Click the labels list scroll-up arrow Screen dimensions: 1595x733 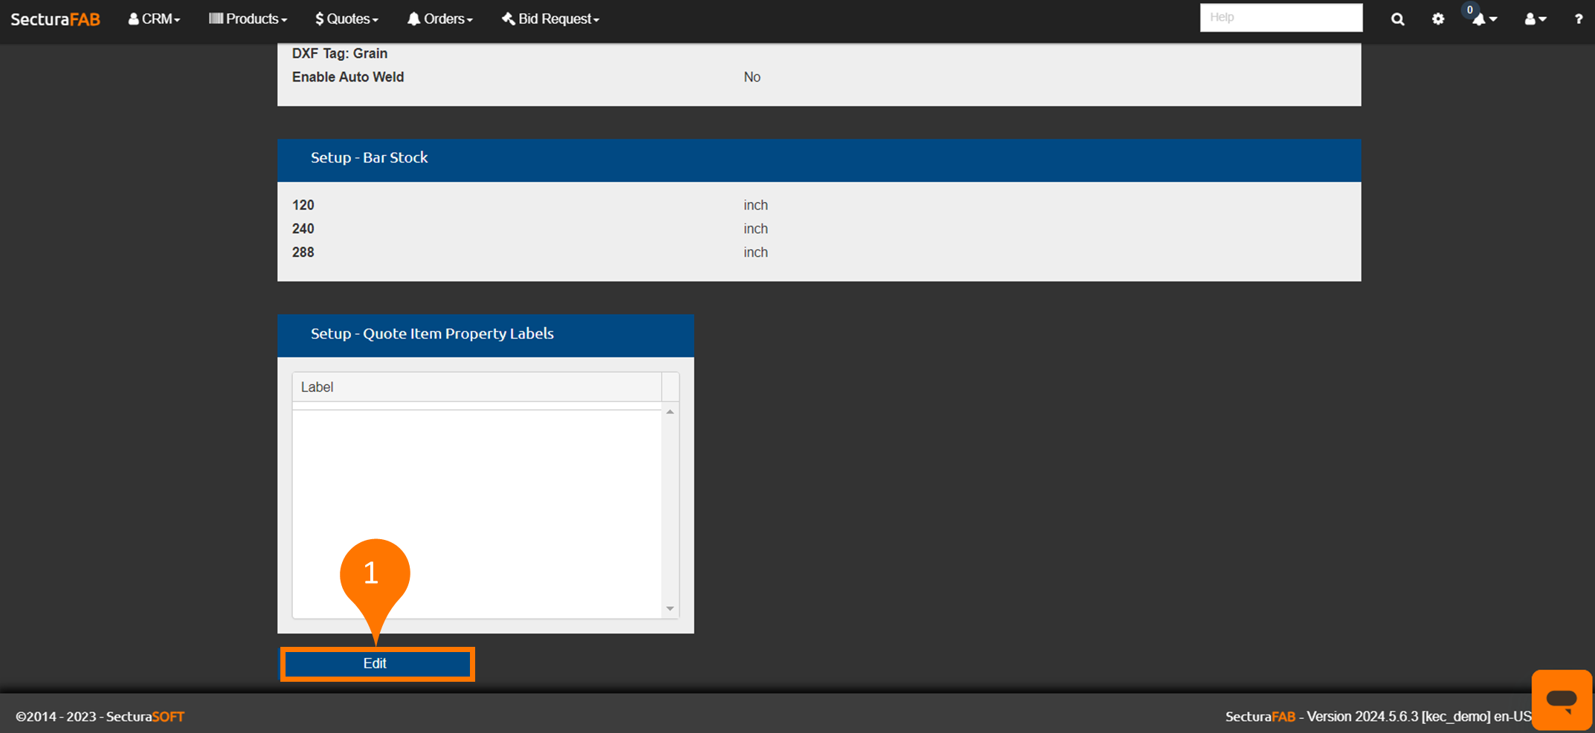pyautogui.click(x=670, y=411)
